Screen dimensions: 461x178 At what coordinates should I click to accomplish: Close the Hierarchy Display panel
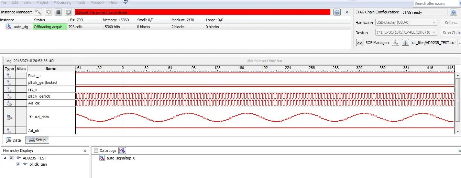[x=85, y=151]
